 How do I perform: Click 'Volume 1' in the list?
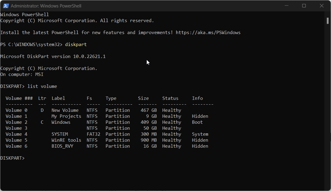16,116
